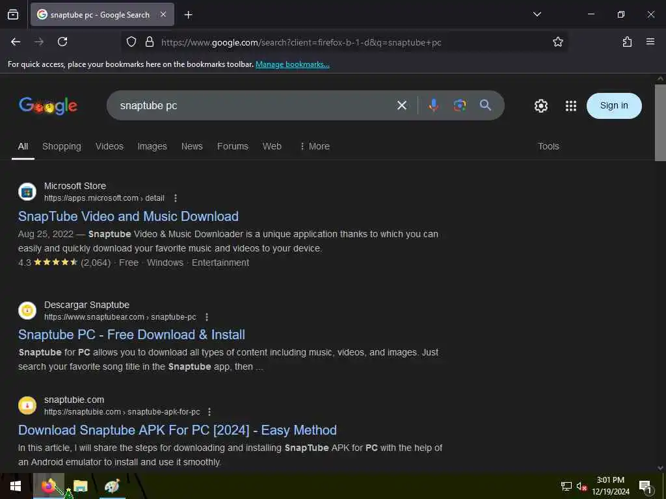The image size is (666, 499).
Task: Open the search Tools options
Action: tap(548, 146)
